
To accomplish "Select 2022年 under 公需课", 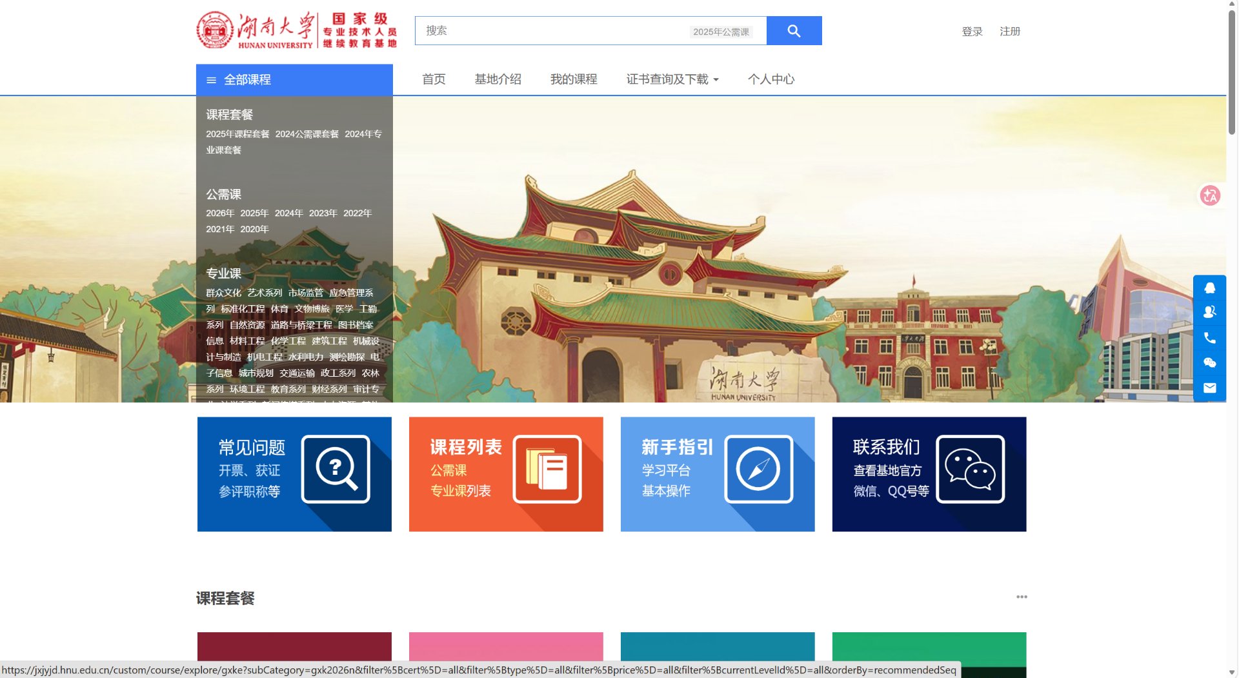I will pyautogui.click(x=358, y=214).
